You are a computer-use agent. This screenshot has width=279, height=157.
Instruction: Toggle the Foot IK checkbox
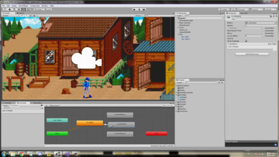tap(246, 38)
